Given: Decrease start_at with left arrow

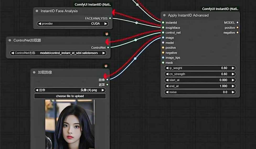Looking at the screenshot, I should click(x=167, y=80).
